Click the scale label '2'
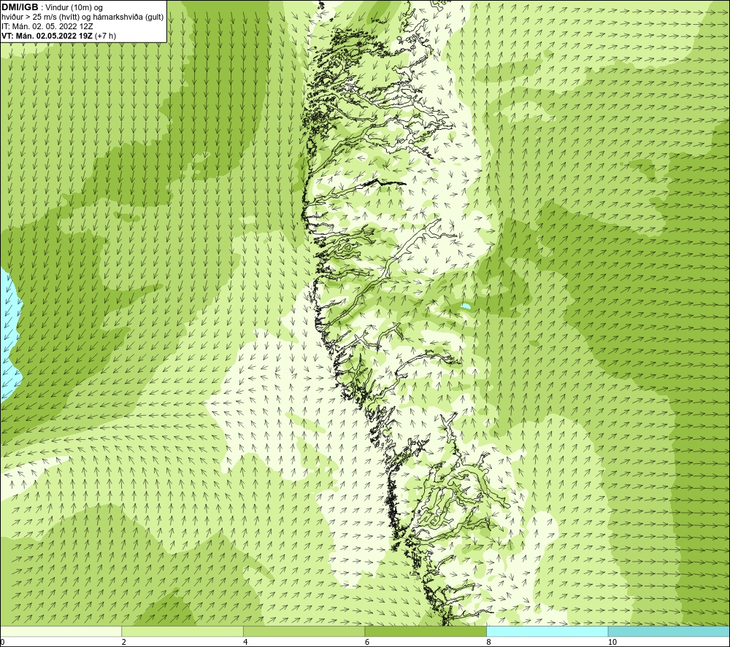 [124, 642]
